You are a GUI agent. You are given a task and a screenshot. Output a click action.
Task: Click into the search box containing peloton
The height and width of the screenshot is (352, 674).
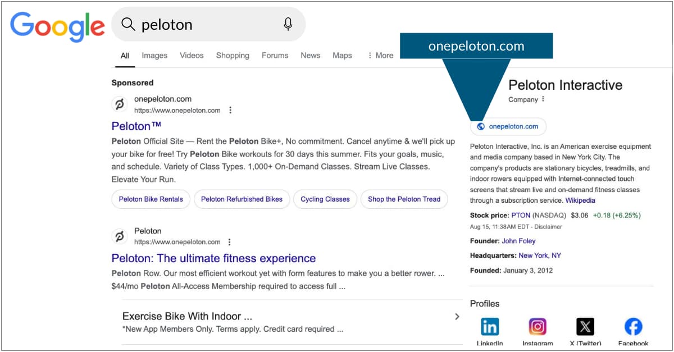208,24
